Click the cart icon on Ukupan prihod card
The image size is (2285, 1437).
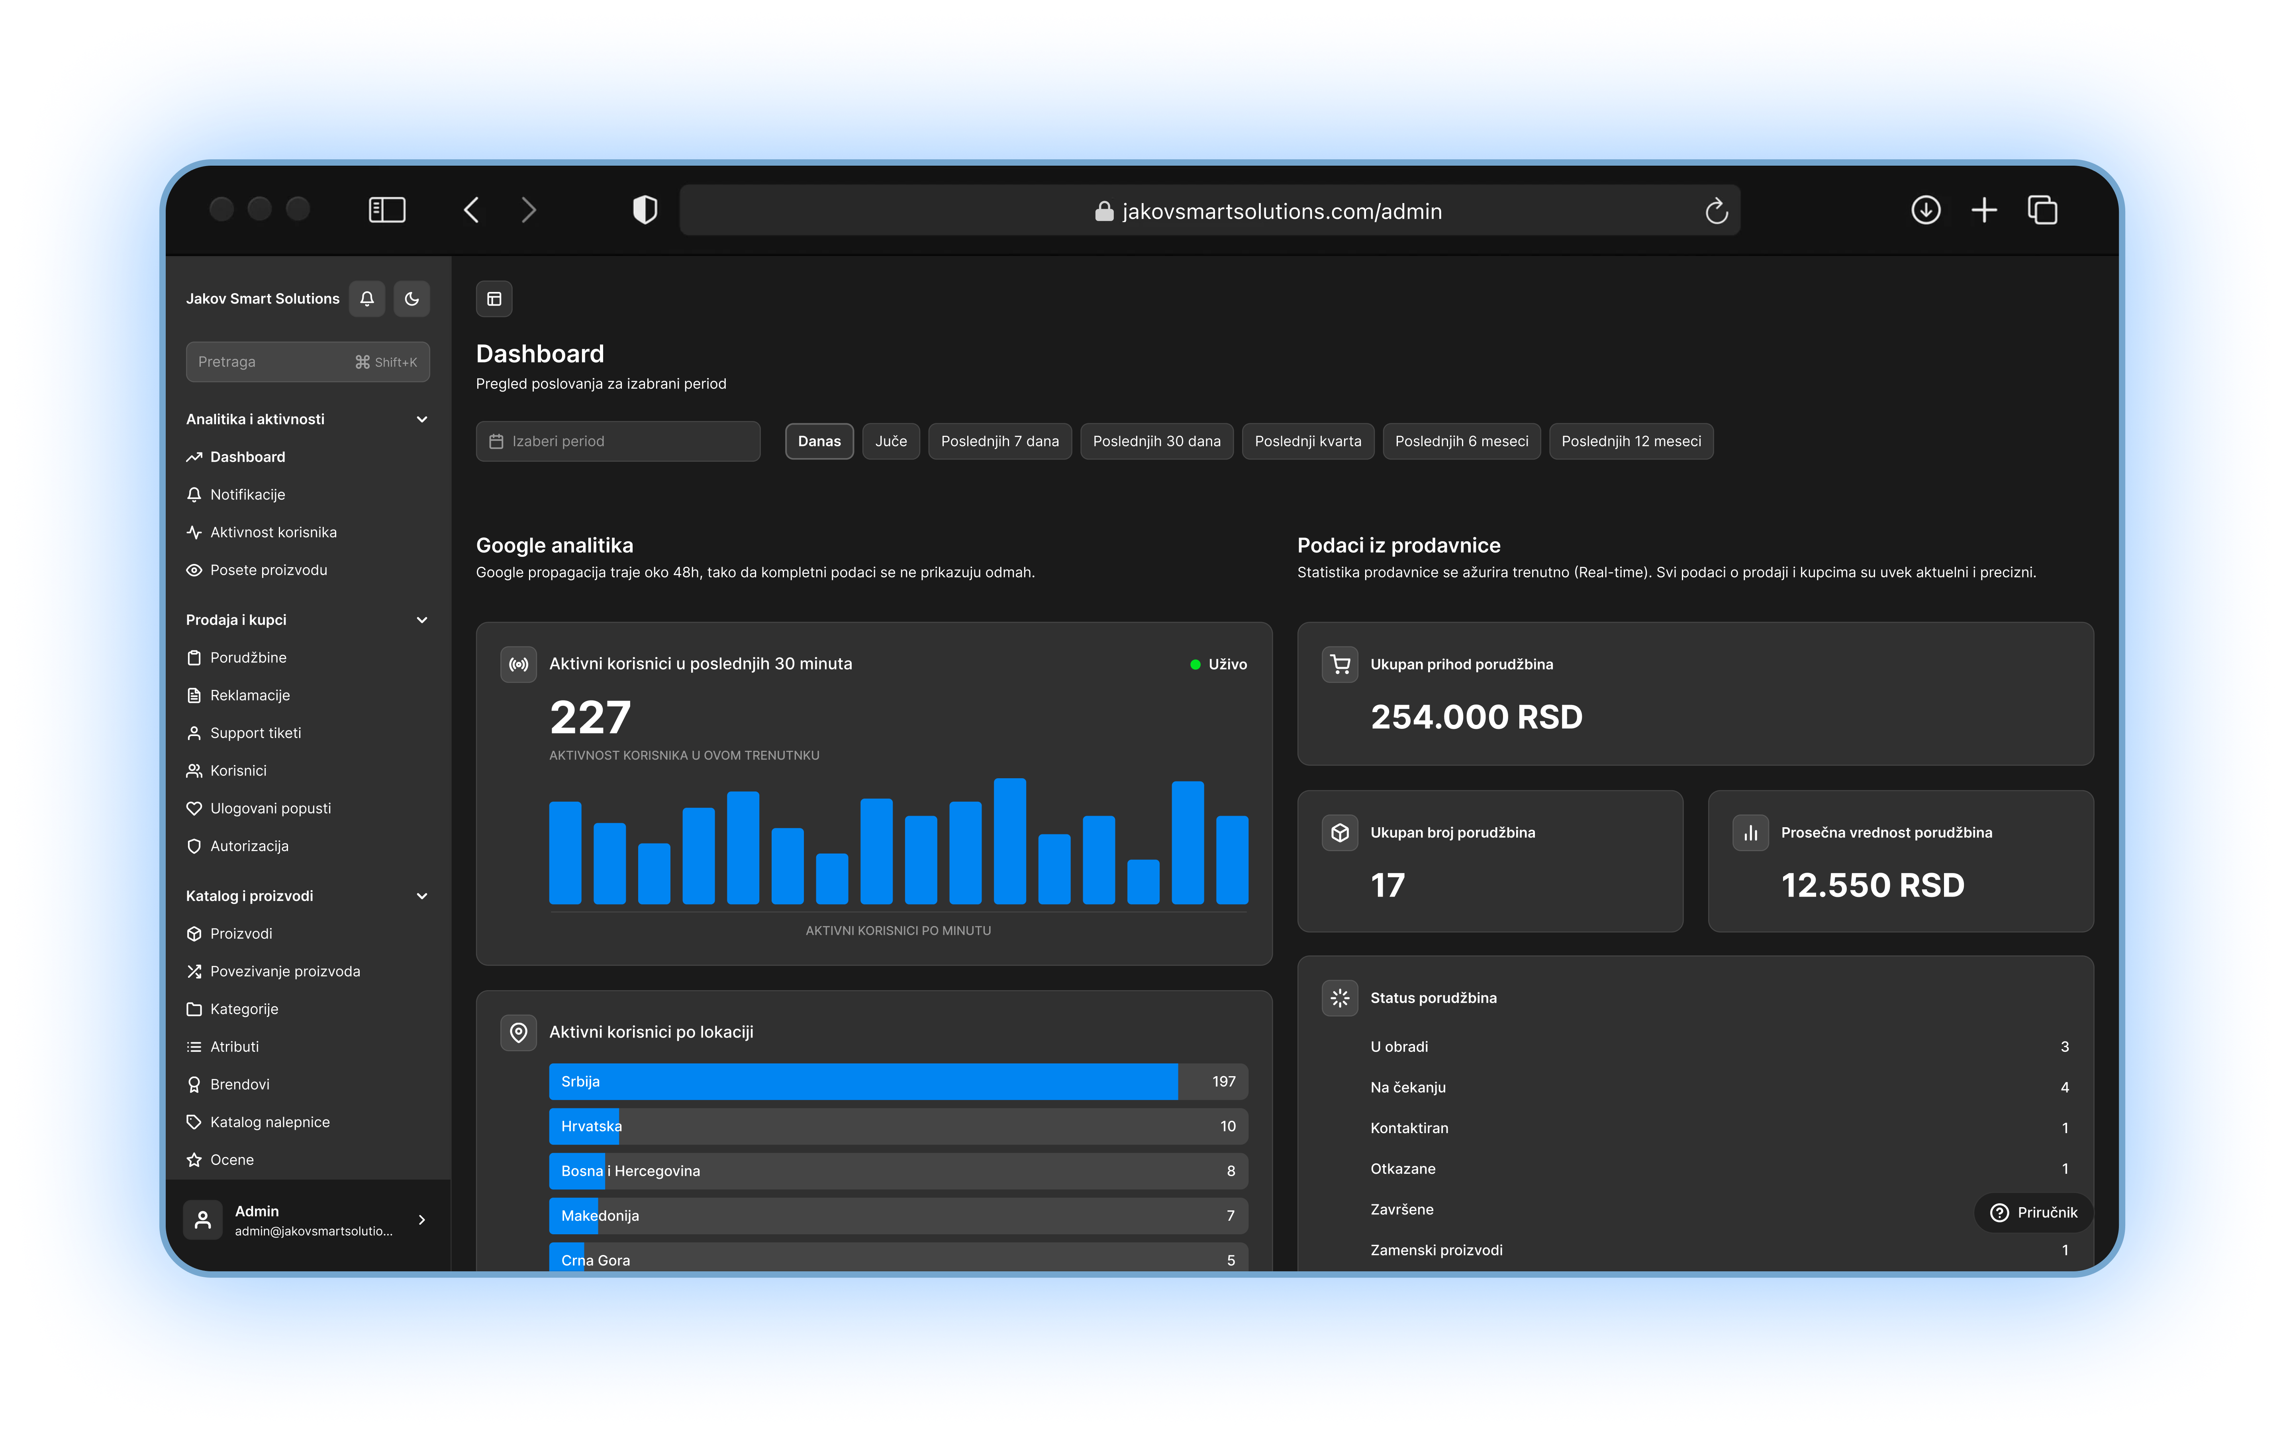[x=1340, y=665]
